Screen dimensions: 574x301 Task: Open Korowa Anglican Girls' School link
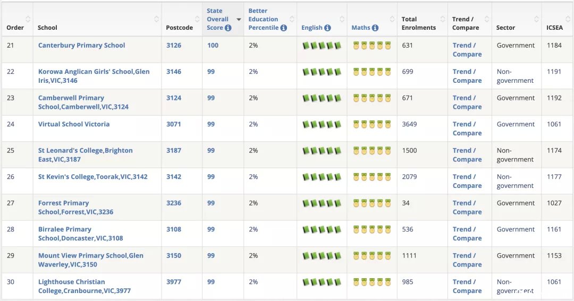[94, 76]
